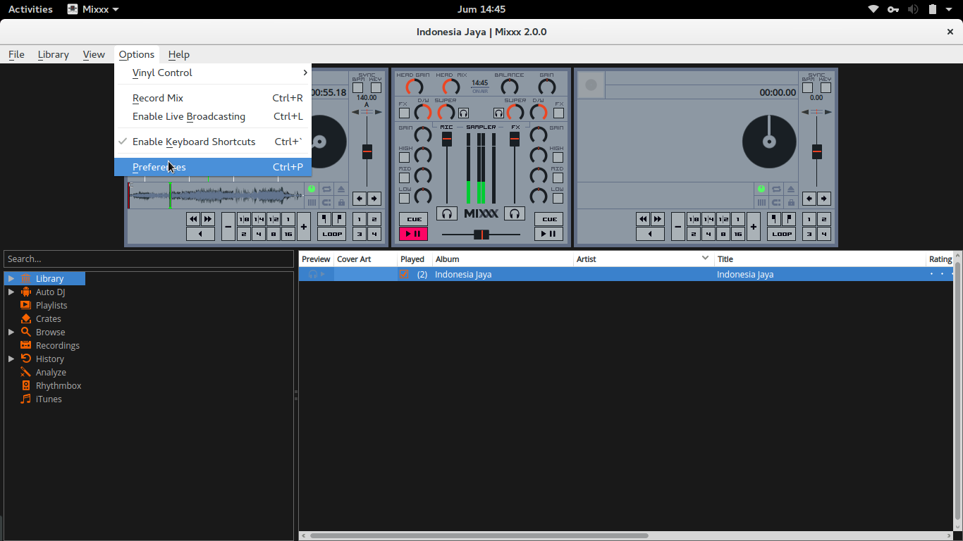
Task: Click the library Search field
Action: click(x=149, y=259)
